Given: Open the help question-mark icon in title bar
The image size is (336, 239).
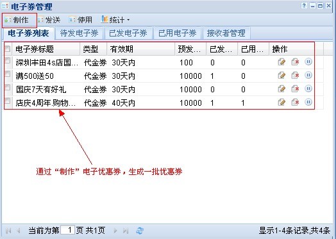Looking at the screenshot, I should point(304,6).
